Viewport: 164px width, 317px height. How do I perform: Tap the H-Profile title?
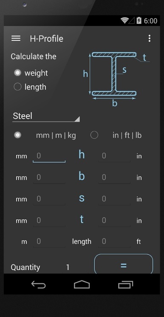(x=46, y=39)
